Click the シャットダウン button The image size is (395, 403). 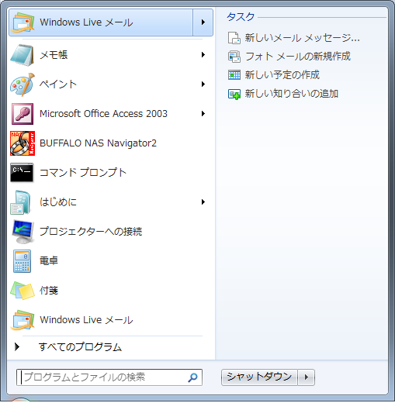pos(259,377)
